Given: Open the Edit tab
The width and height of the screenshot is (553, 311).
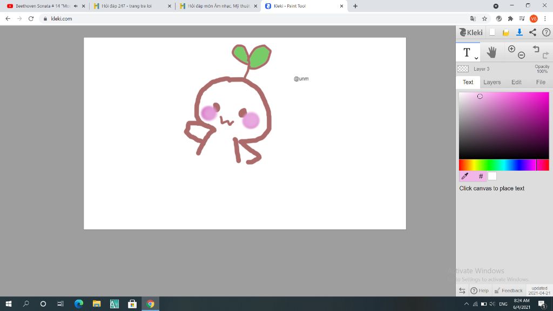Looking at the screenshot, I should pyautogui.click(x=516, y=82).
